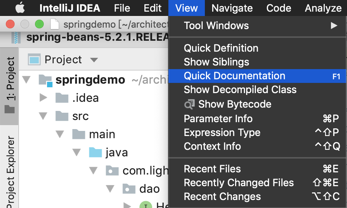Click the red close window button
347x208 pixels.
[x=10, y=24]
